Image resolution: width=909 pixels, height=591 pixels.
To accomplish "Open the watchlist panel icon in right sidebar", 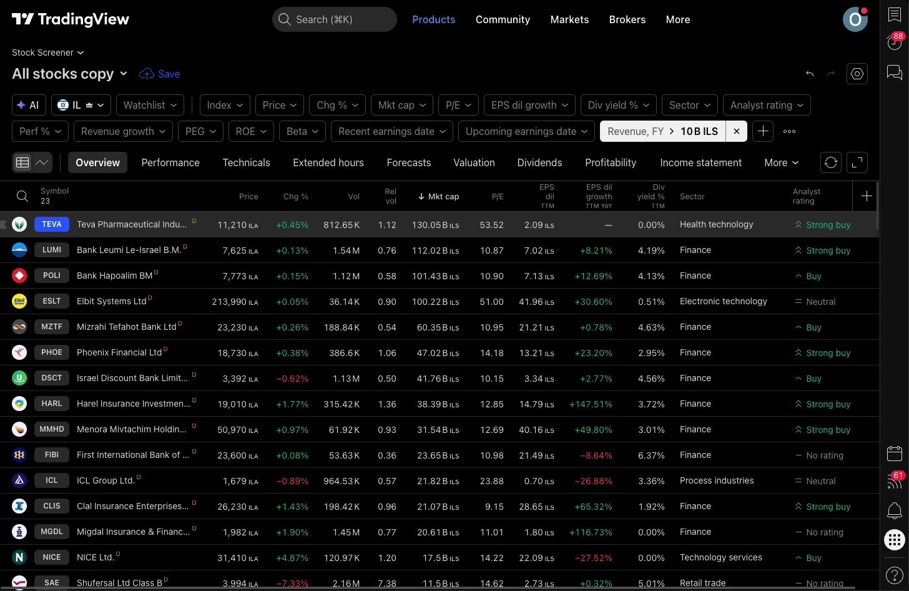I will pos(894,15).
